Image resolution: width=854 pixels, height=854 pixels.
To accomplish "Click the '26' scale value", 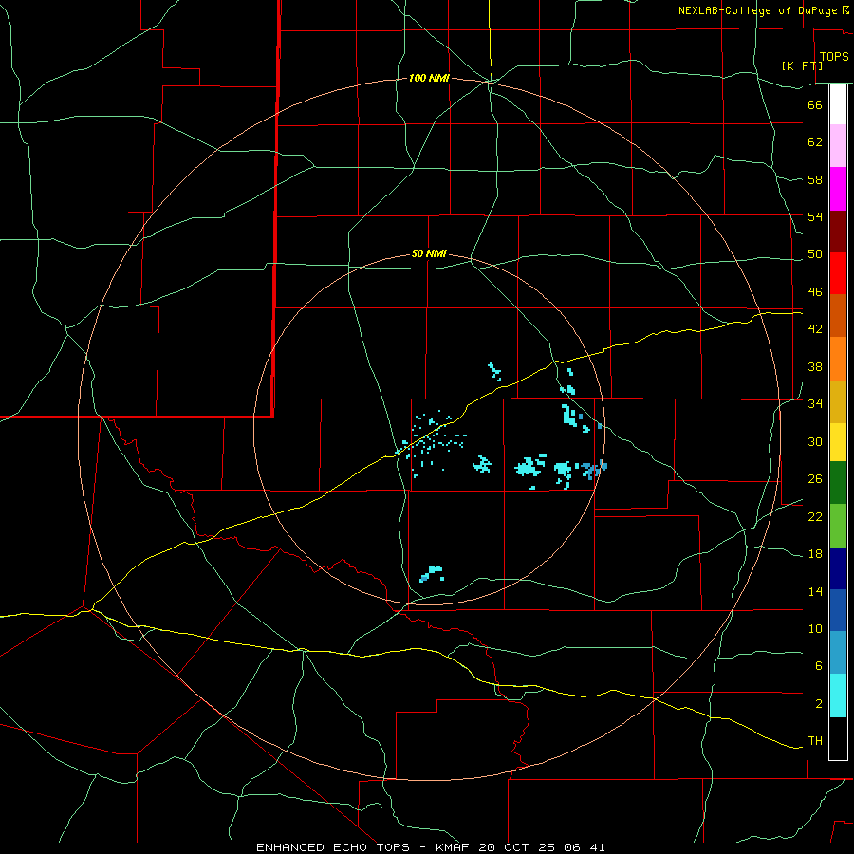I will [815, 479].
